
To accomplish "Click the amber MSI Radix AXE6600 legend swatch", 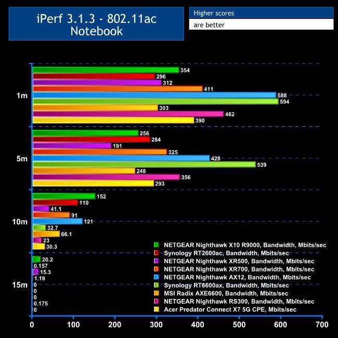I will (157, 293).
